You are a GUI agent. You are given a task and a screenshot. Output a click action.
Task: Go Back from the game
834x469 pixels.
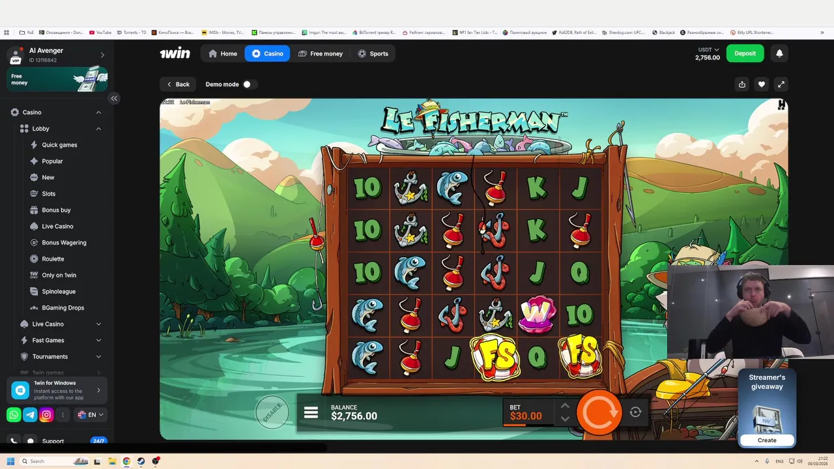click(178, 84)
